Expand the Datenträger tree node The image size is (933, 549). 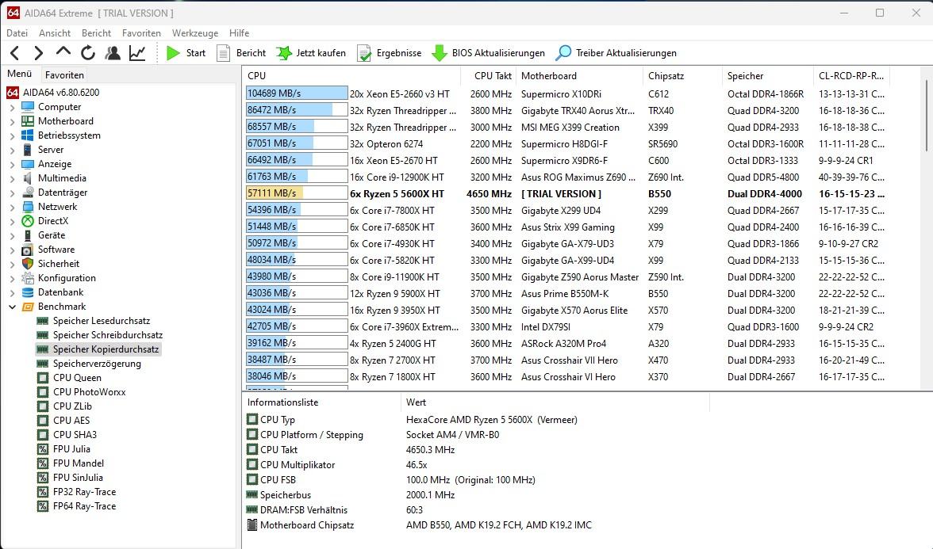coord(13,193)
